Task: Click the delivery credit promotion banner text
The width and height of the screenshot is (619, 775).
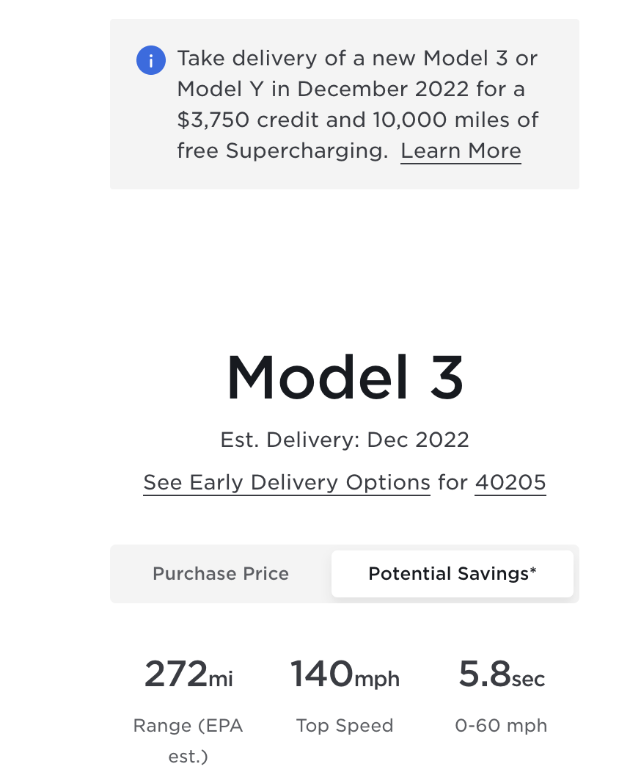Action: tap(358, 104)
